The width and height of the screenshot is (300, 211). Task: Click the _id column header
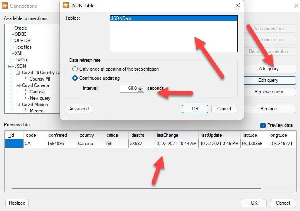pyautogui.click(x=14, y=135)
